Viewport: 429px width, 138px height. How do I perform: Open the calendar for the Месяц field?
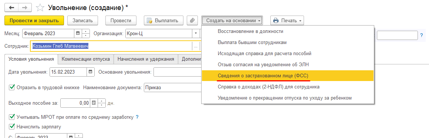click(78, 34)
